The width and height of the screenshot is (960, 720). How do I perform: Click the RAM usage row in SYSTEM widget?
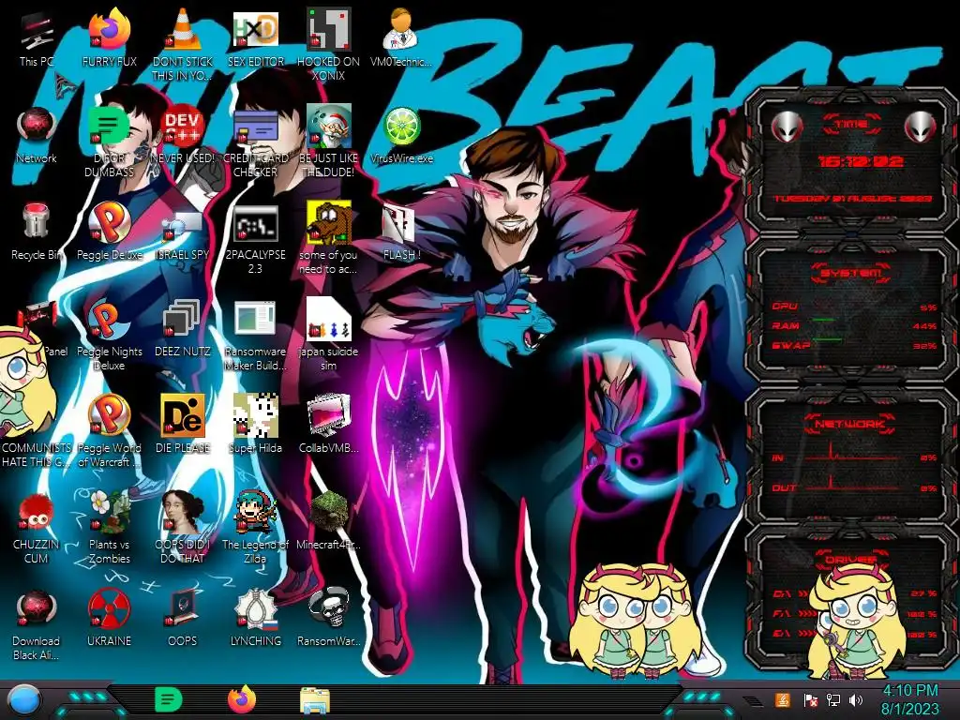tap(854, 325)
